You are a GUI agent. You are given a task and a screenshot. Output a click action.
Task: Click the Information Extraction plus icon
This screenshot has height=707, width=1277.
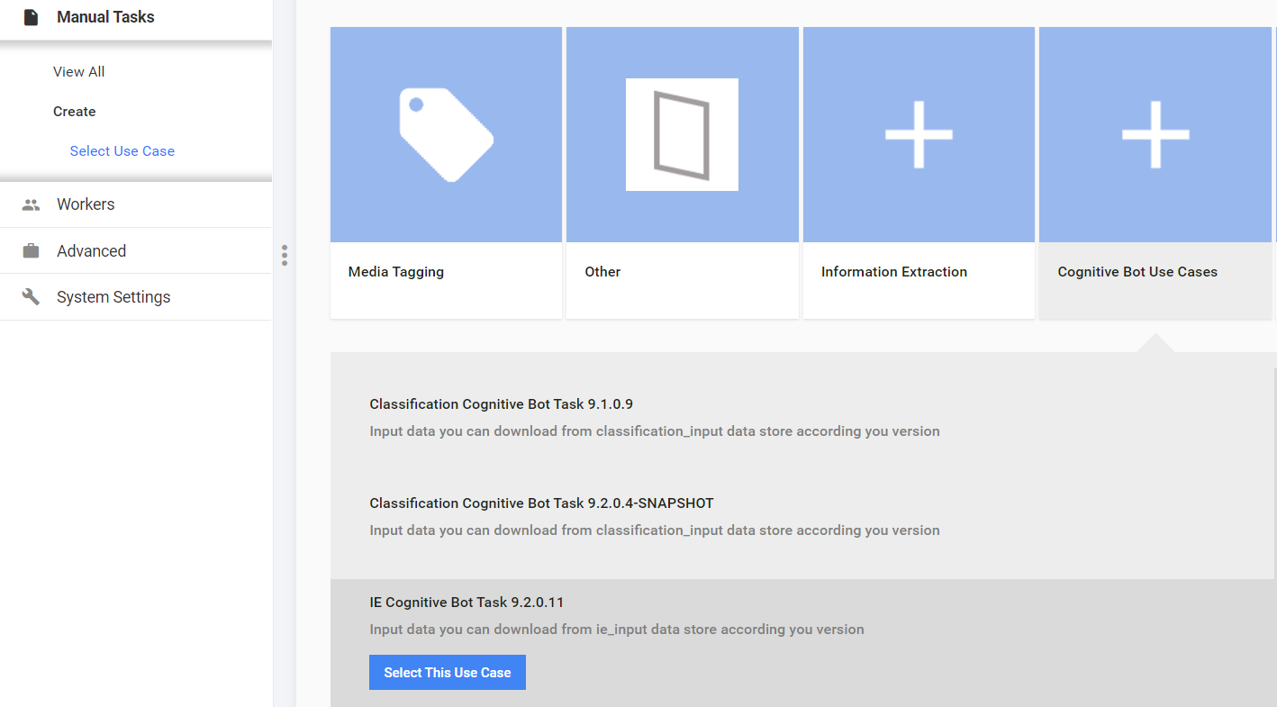tap(919, 134)
